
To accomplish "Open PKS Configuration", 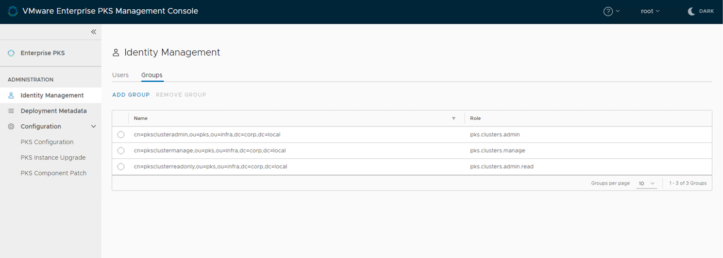I will (47, 142).
